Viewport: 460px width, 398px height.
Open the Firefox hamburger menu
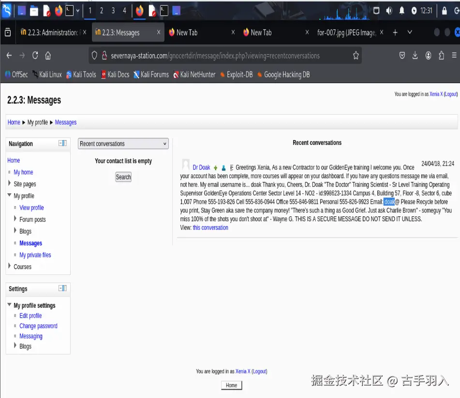click(453, 55)
